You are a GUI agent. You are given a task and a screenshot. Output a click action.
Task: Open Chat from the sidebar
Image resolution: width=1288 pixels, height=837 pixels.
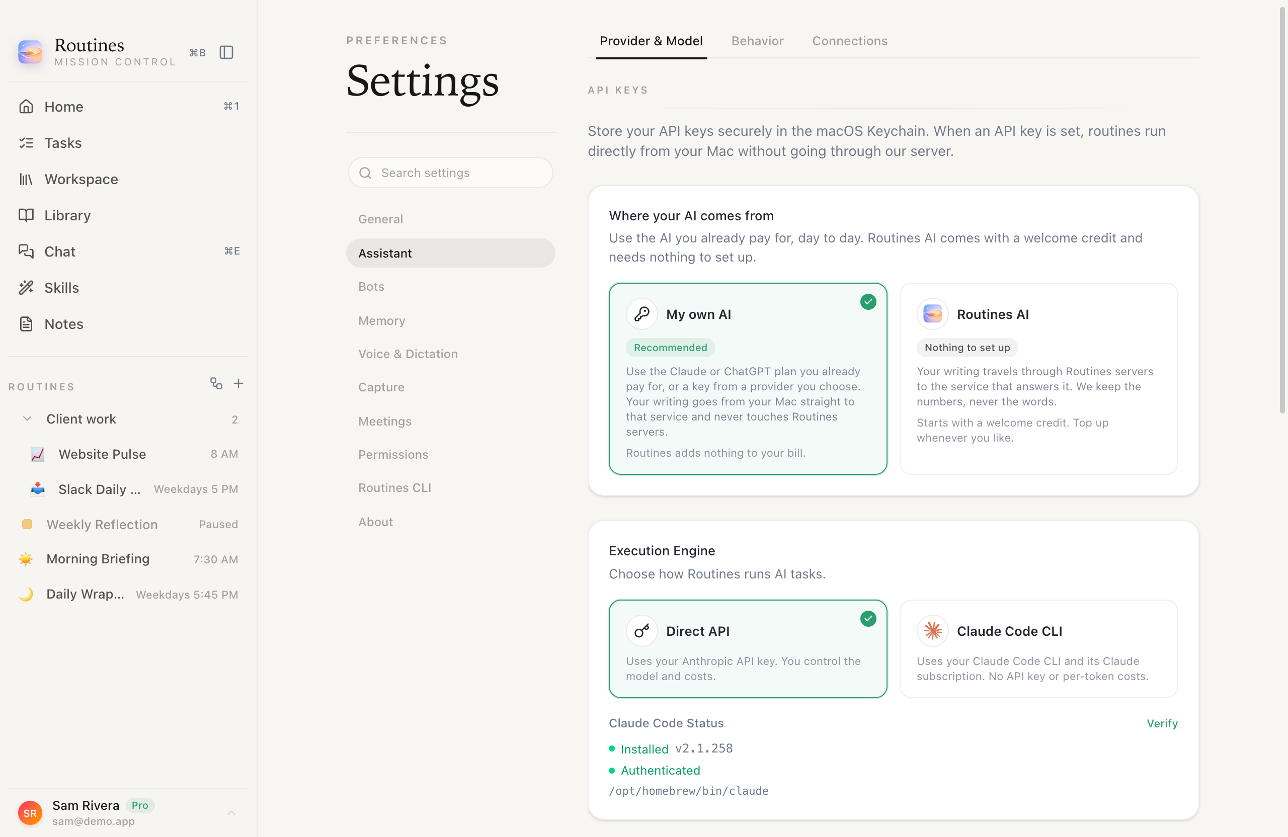click(128, 252)
